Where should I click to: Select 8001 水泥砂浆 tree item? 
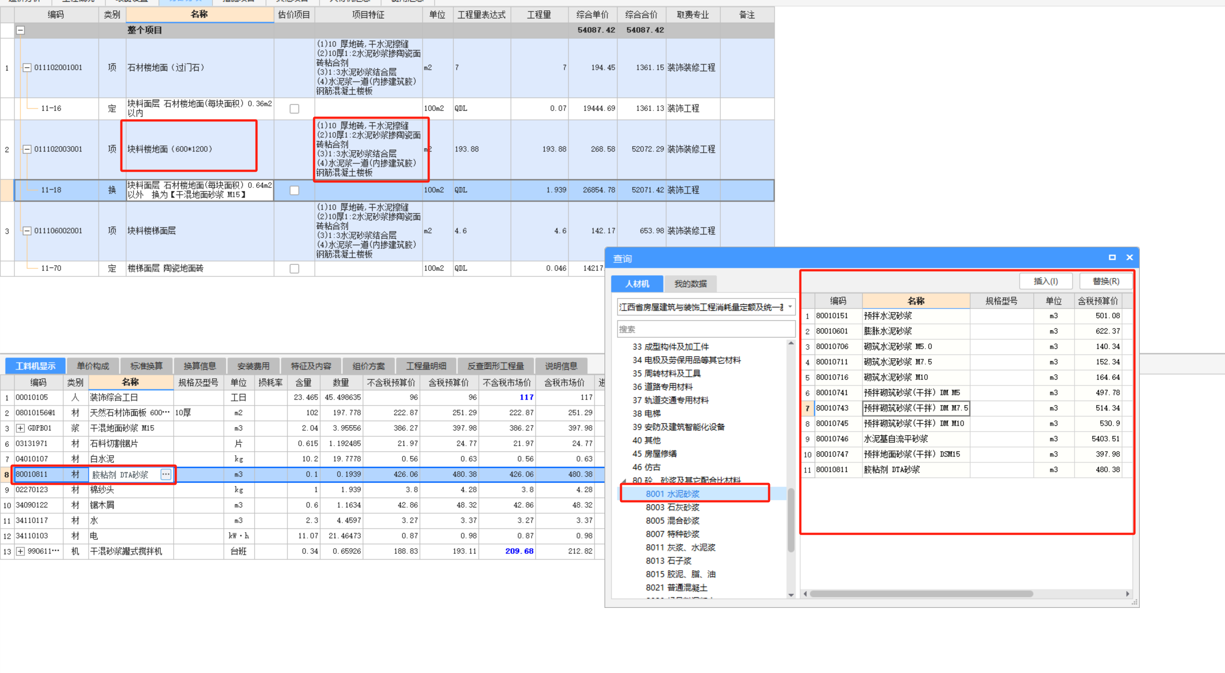point(672,494)
